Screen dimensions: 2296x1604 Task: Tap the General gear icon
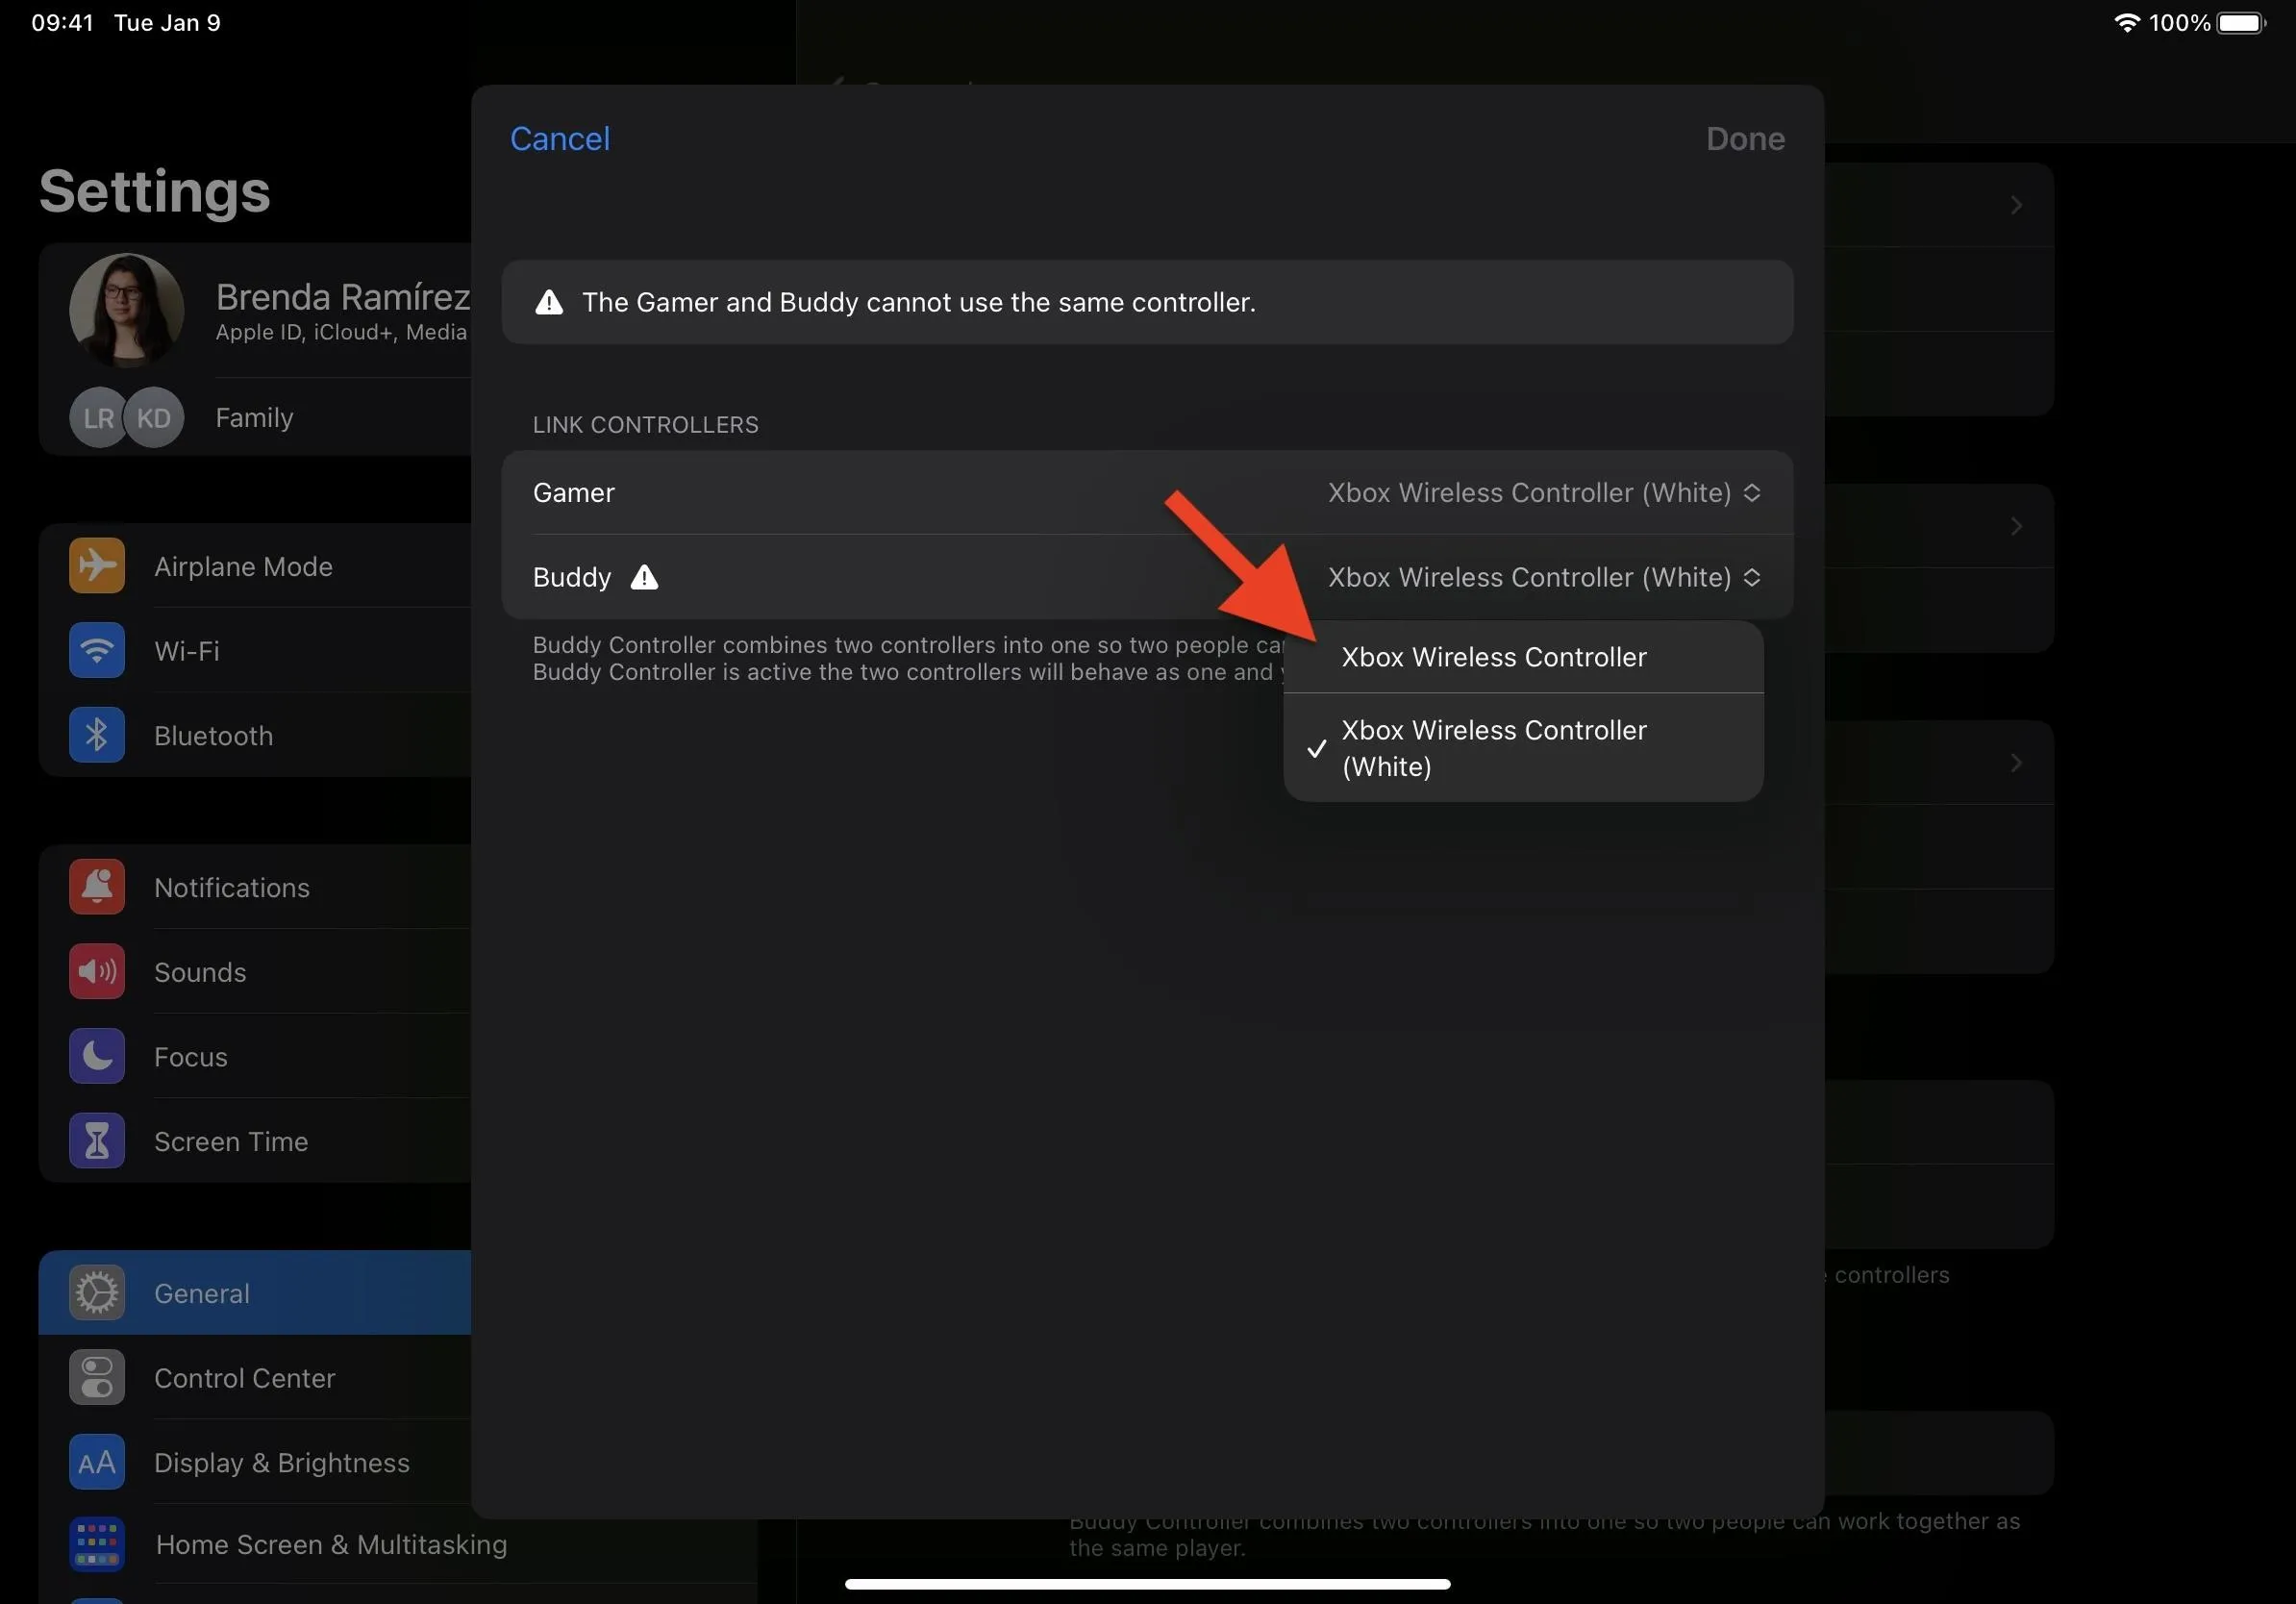(97, 1293)
